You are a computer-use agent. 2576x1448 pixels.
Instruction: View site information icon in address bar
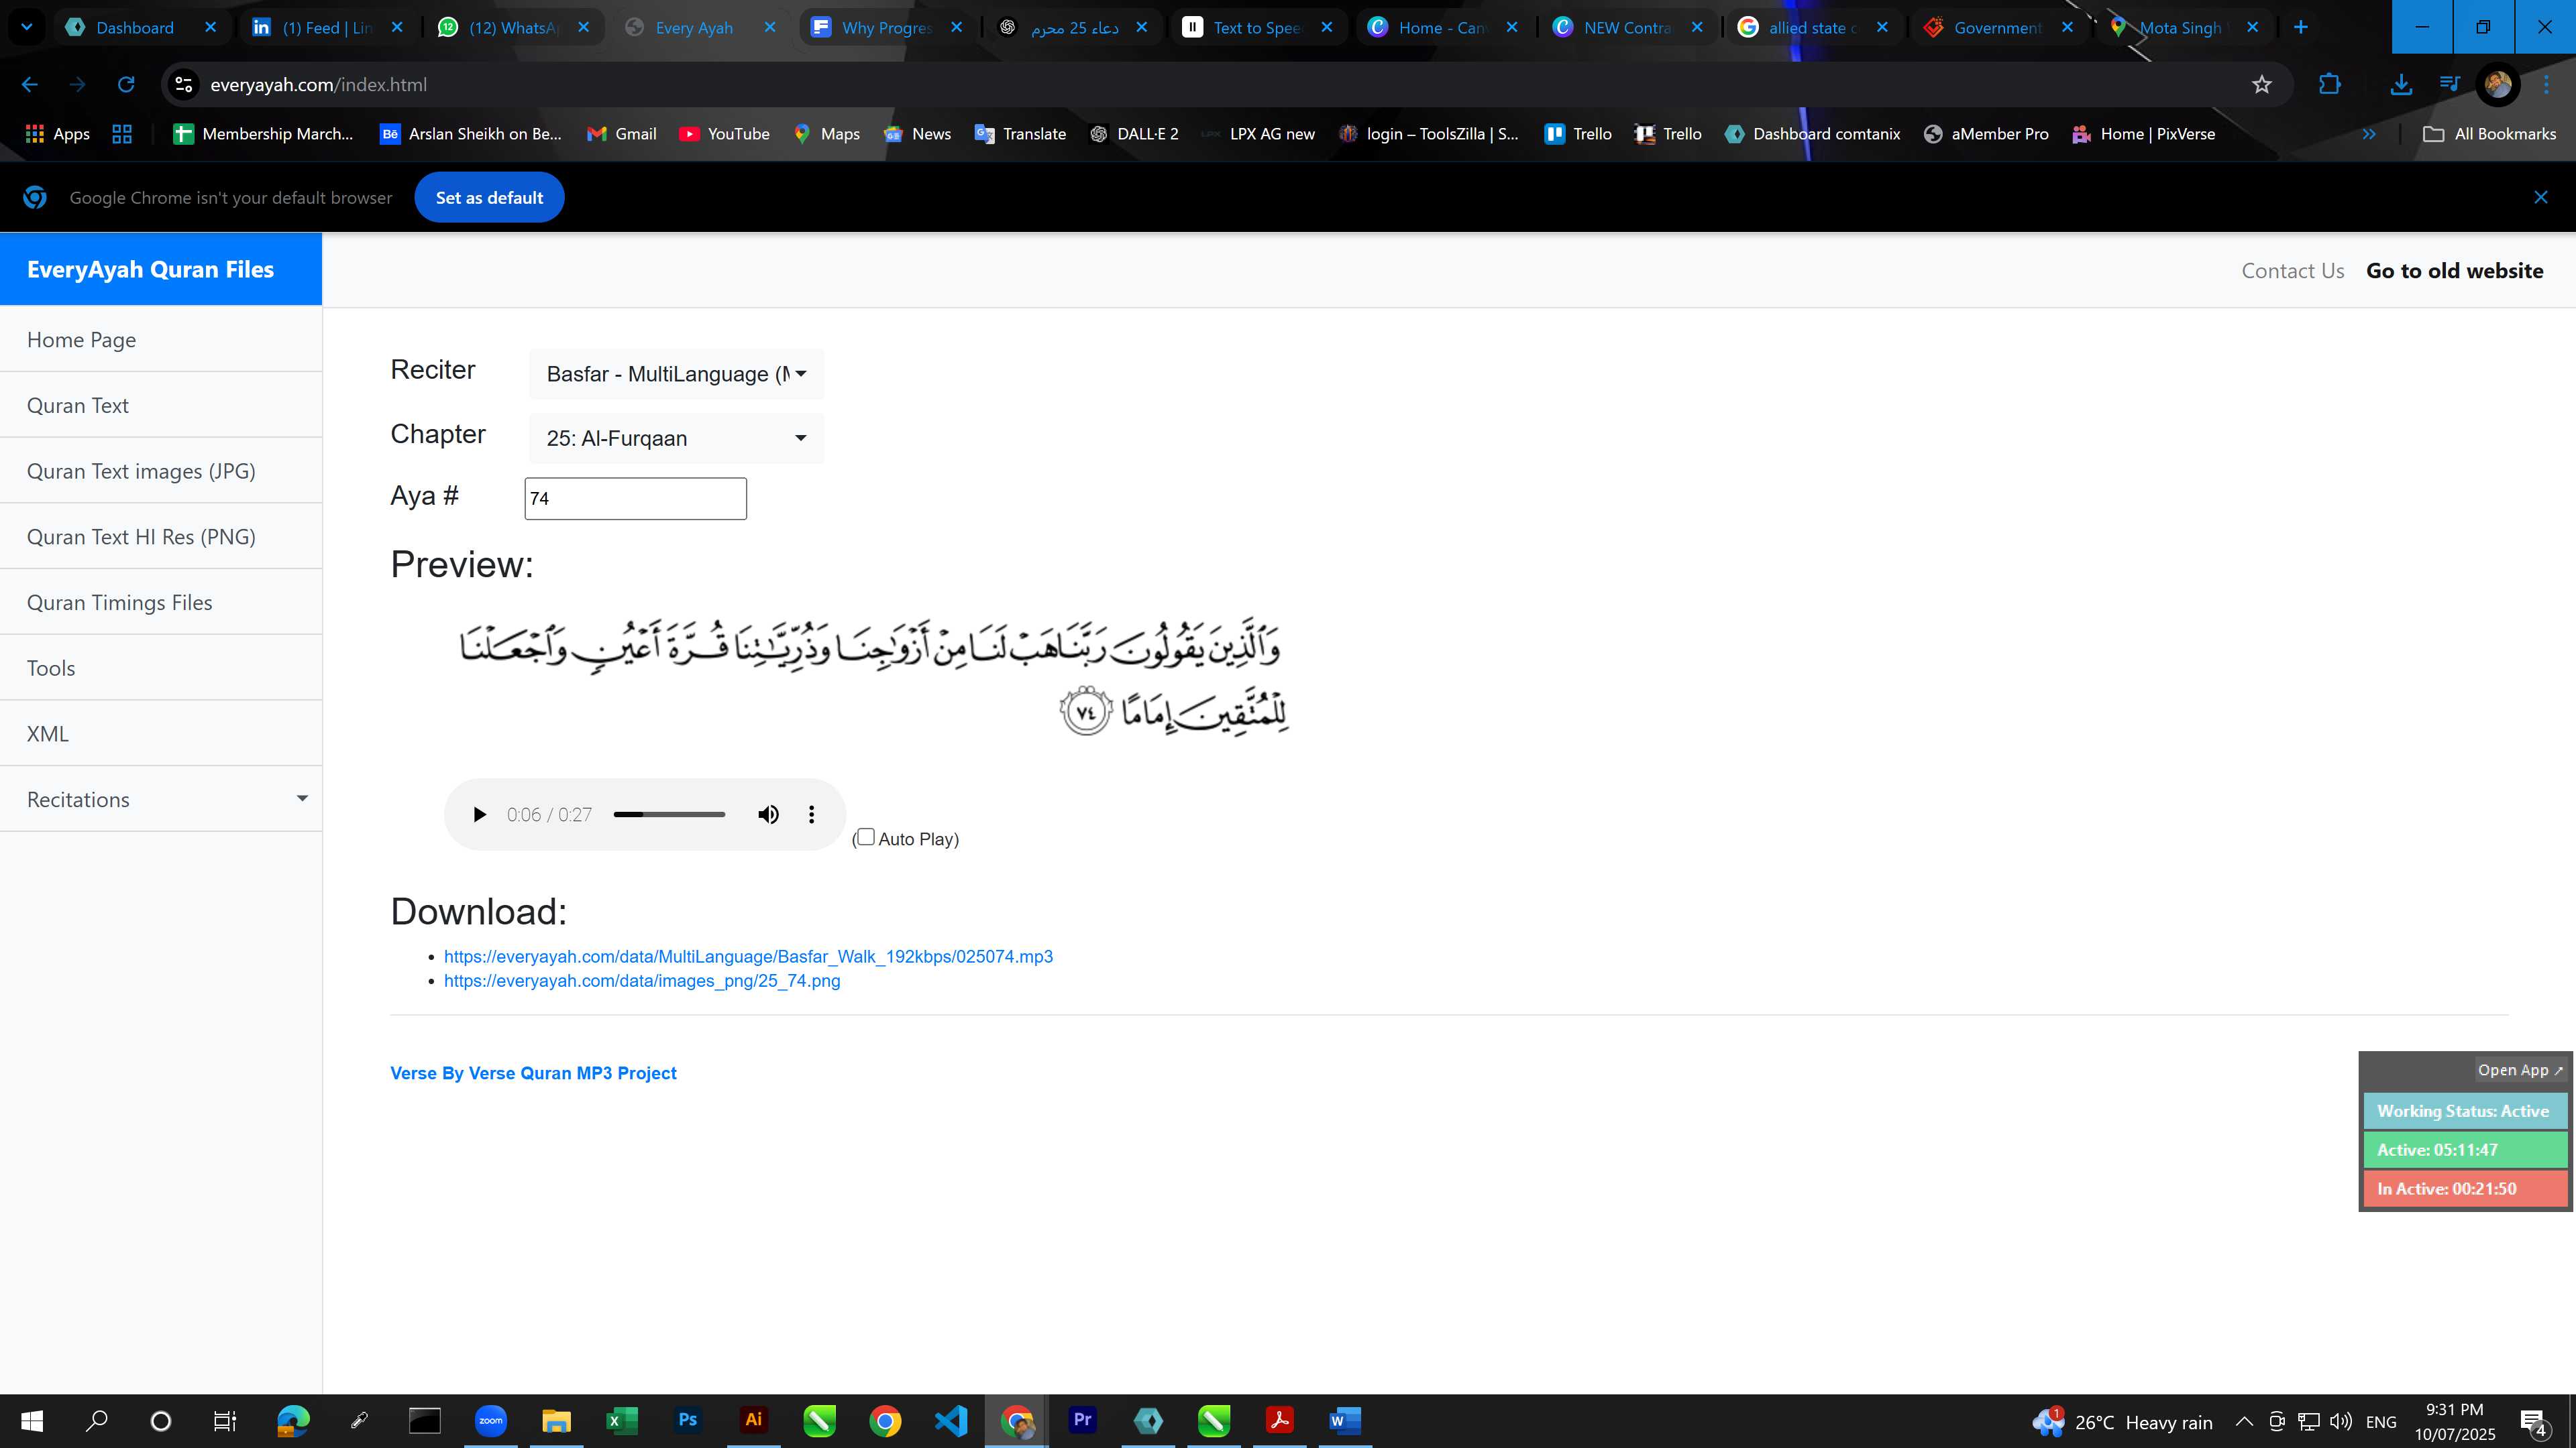184,85
